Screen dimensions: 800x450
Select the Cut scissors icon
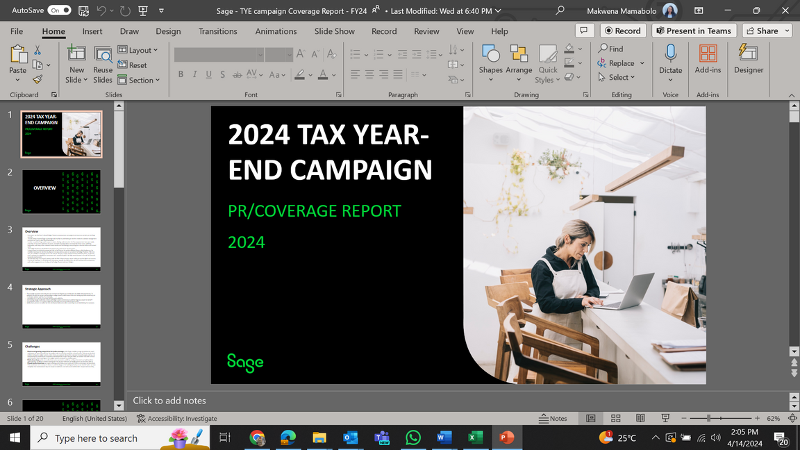[x=37, y=50]
